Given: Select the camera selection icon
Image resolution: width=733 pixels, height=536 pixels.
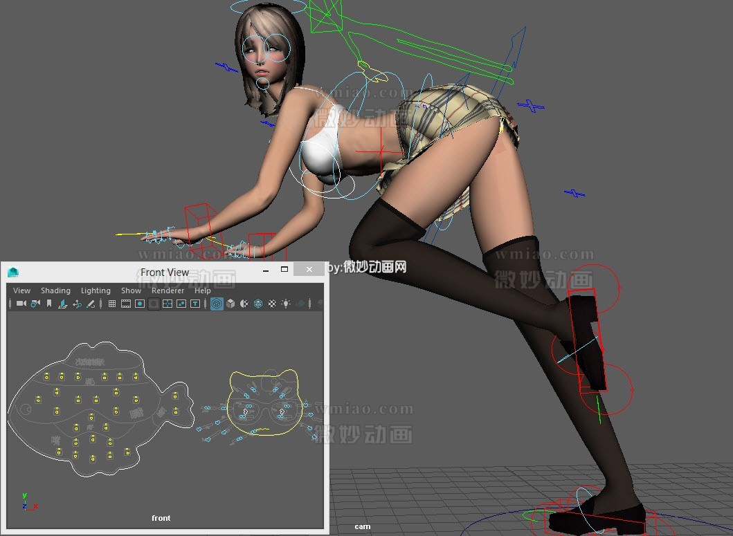Looking at the screenshot, I should pyautogui.click(x=21, y=304).
